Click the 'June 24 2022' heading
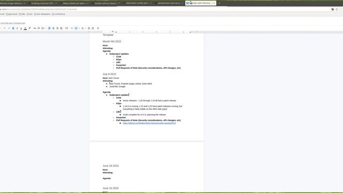Screen dimensions: 343x193 111,166
